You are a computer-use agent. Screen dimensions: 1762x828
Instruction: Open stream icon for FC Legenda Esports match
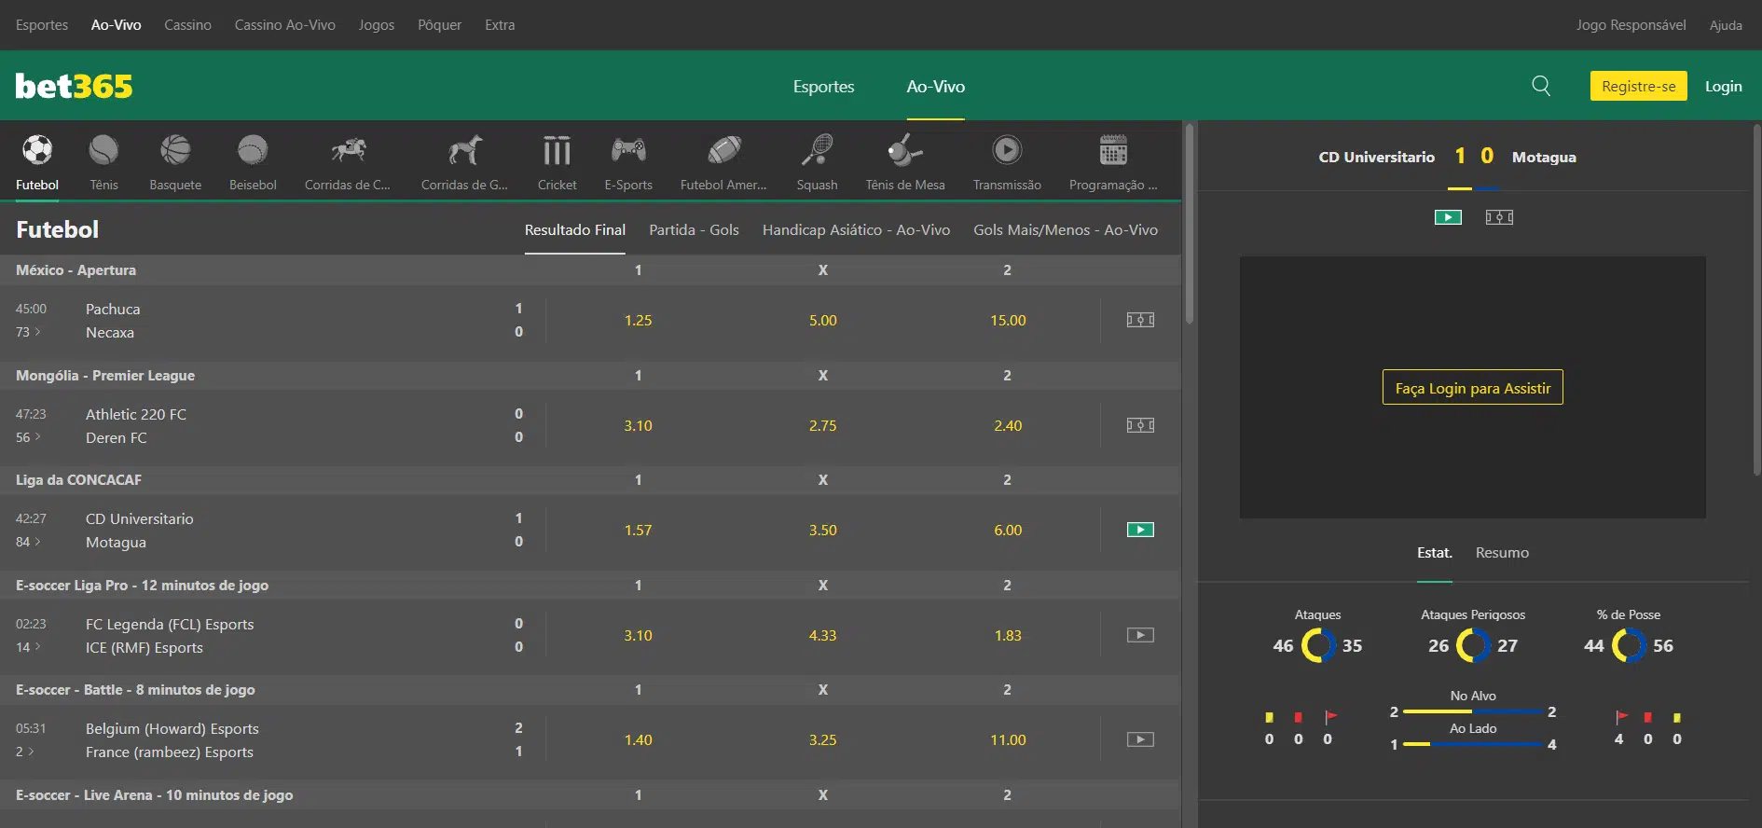point(1140,635)
